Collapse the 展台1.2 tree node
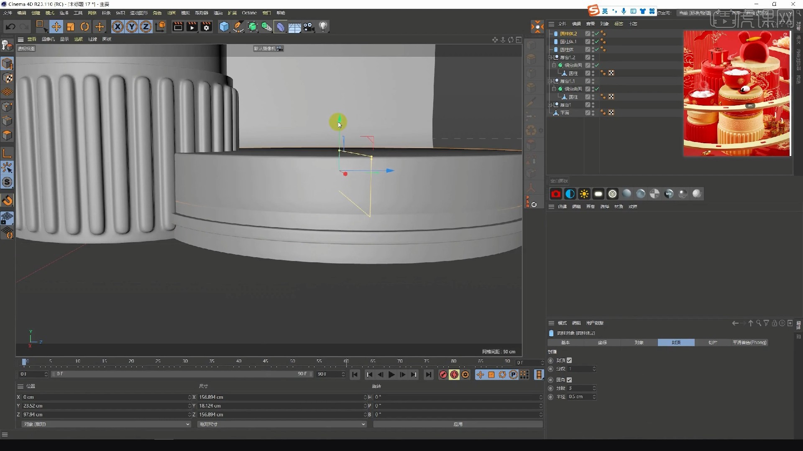 point(550,57)
